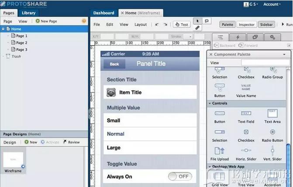Pick the Radio Button component

pos(272,135)
